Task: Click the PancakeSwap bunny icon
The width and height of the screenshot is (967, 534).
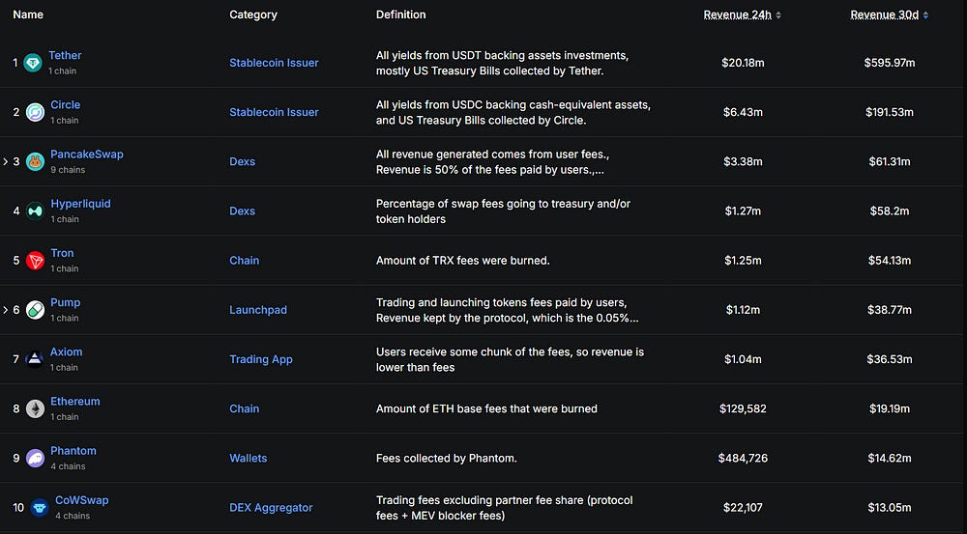Action: click(x=35, y=161)
